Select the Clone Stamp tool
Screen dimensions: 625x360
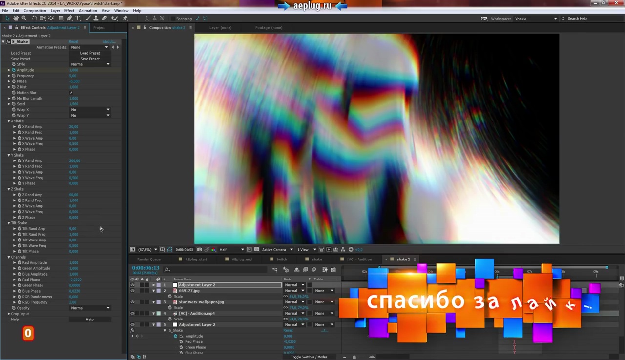click(96, 19)
